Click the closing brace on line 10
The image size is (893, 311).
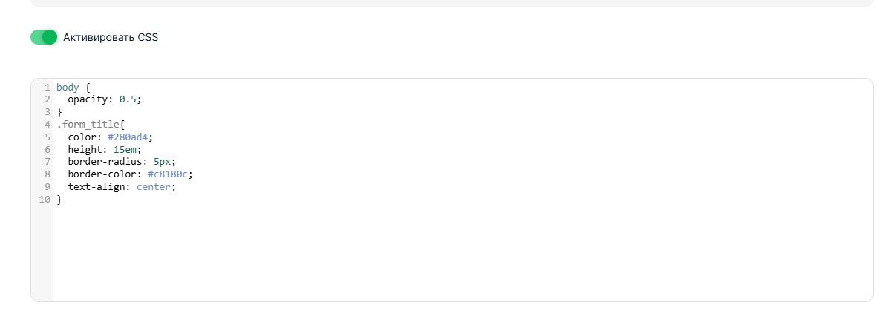tap(59, 200)
